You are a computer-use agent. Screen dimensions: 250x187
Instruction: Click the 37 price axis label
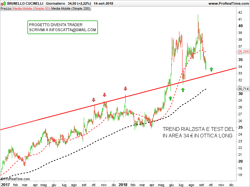pyautogui.click(x=240, y=46)
